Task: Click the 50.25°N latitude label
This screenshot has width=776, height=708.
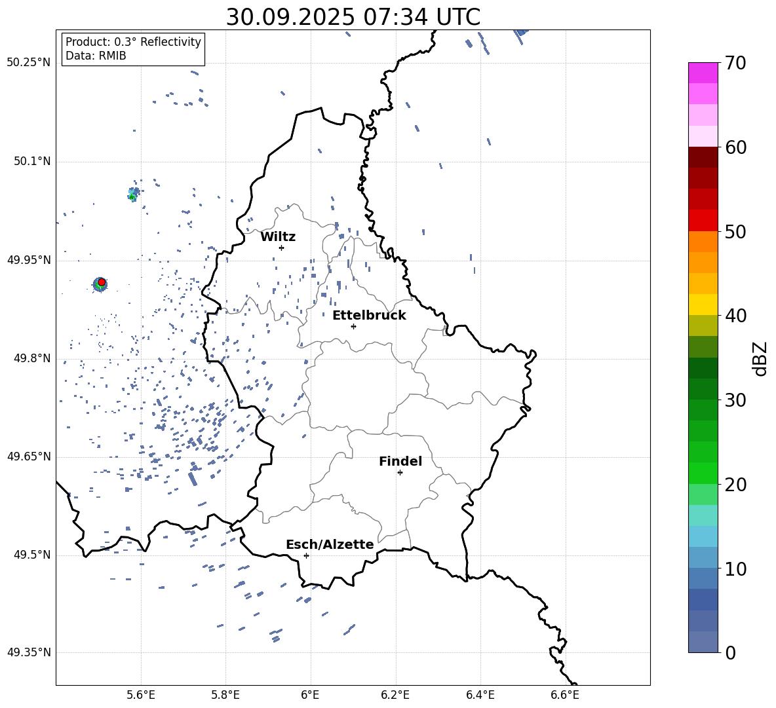Action: click(29, 63)
